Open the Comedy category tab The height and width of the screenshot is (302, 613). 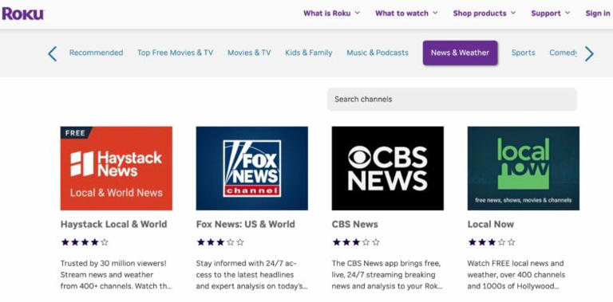point(563,53)
